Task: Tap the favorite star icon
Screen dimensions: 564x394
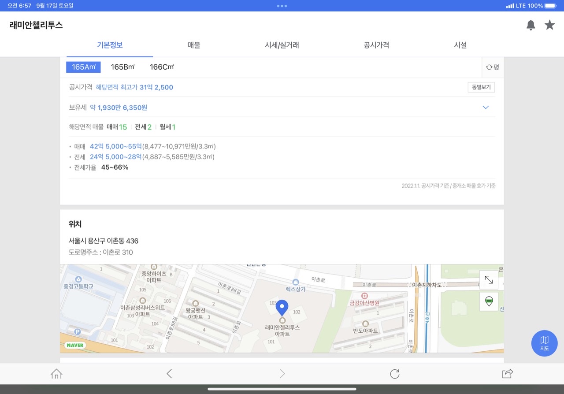Action: 549,25
